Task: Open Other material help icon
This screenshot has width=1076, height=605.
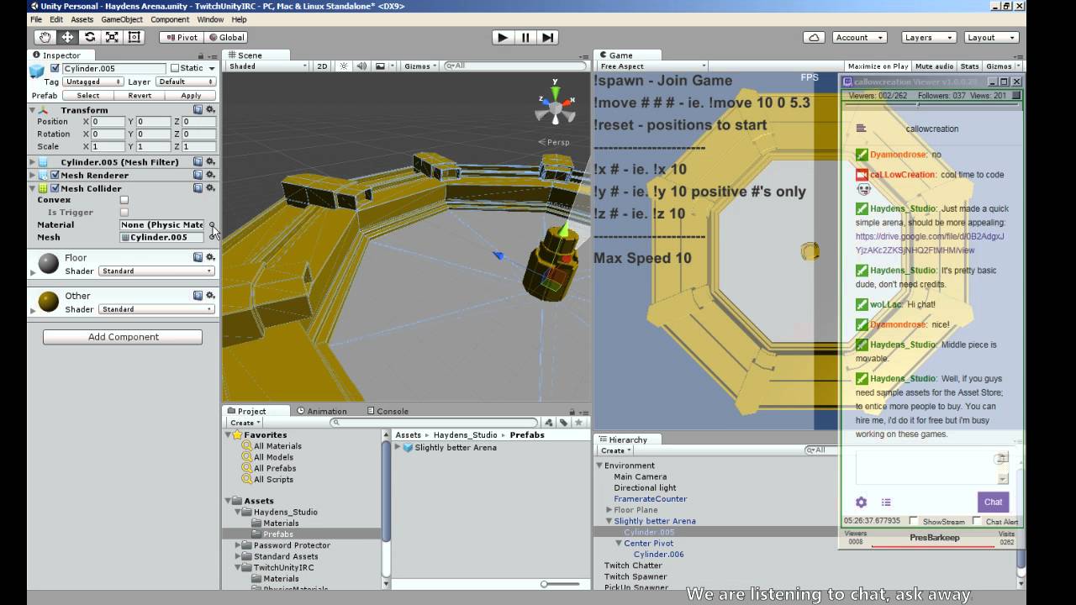Action: pos(198,296)
